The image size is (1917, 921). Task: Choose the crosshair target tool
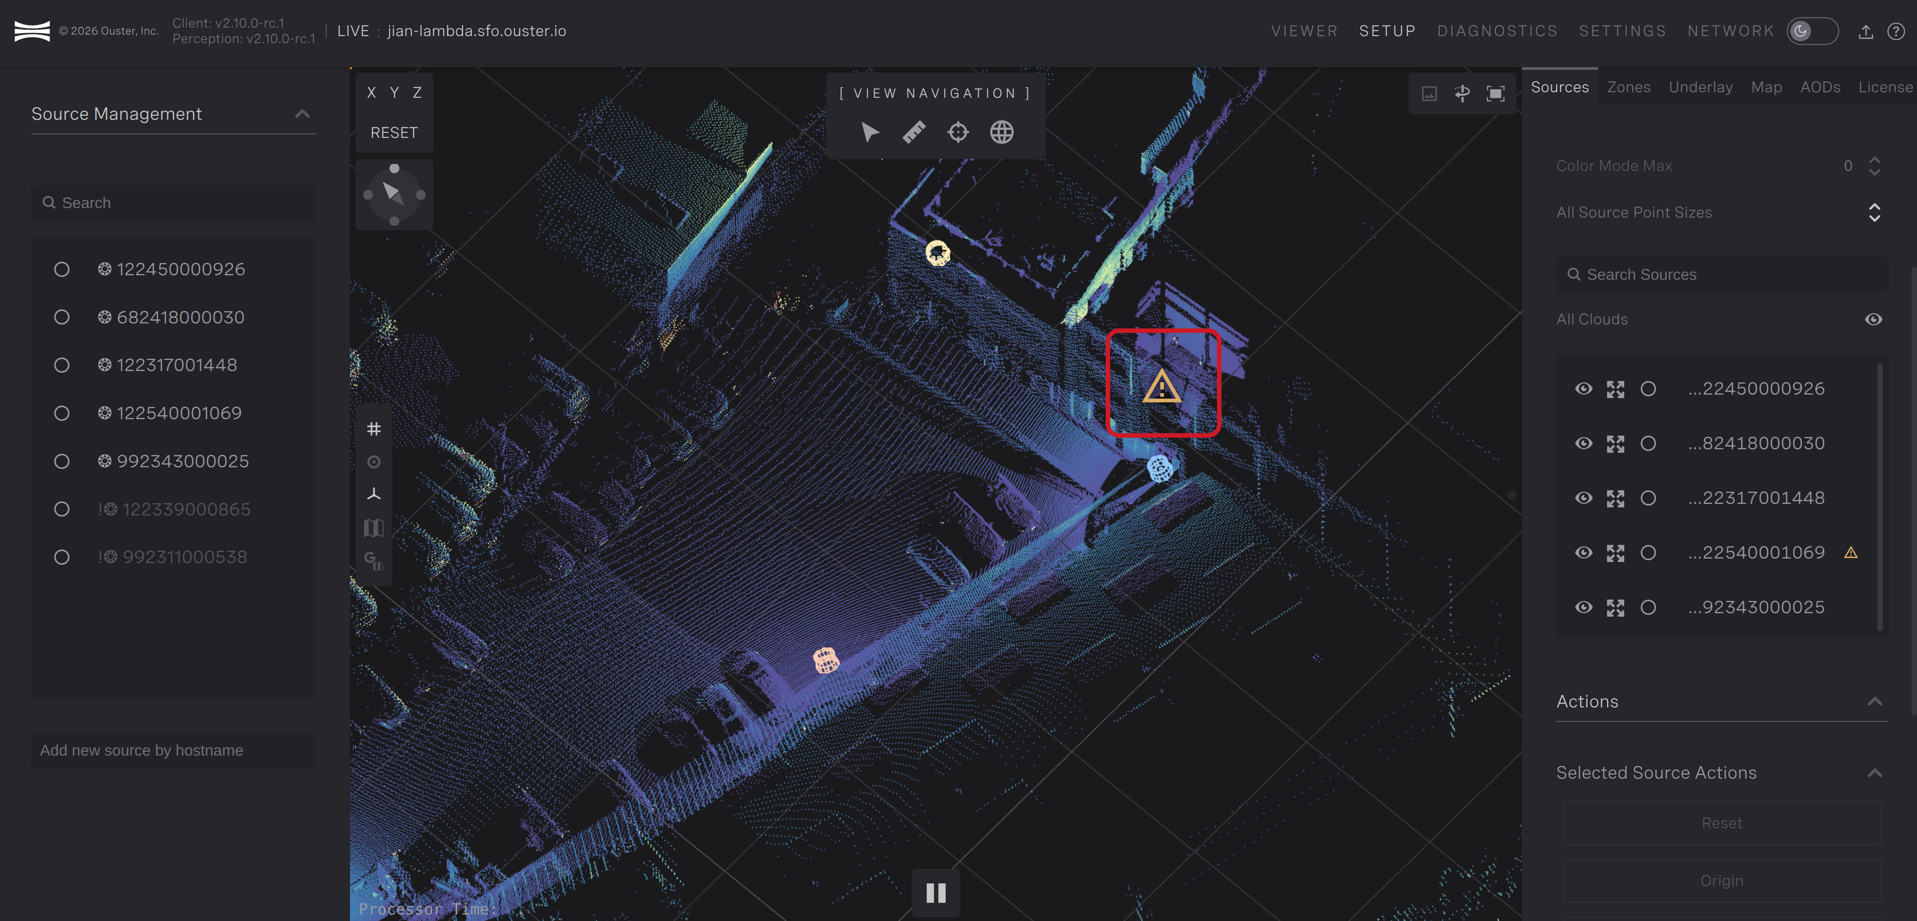pos(958,132)
